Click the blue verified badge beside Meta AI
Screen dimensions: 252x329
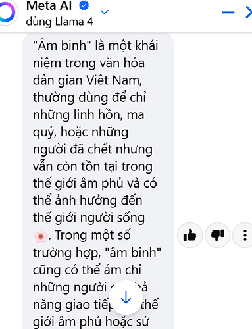[84, 5]
